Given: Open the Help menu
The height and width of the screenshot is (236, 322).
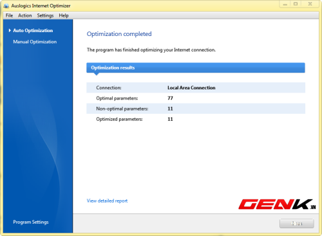Looking at the screenshot, I should click(x=64, y=15).
